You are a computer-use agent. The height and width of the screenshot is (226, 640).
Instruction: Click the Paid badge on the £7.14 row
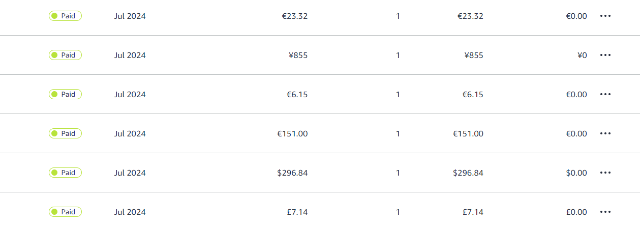(x=65, y=212)
